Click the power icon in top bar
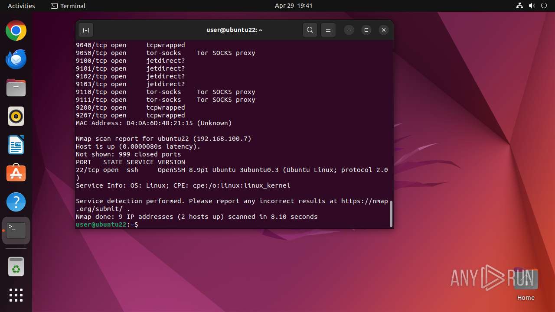Screen dimensions: 555x312 (544, 6)
